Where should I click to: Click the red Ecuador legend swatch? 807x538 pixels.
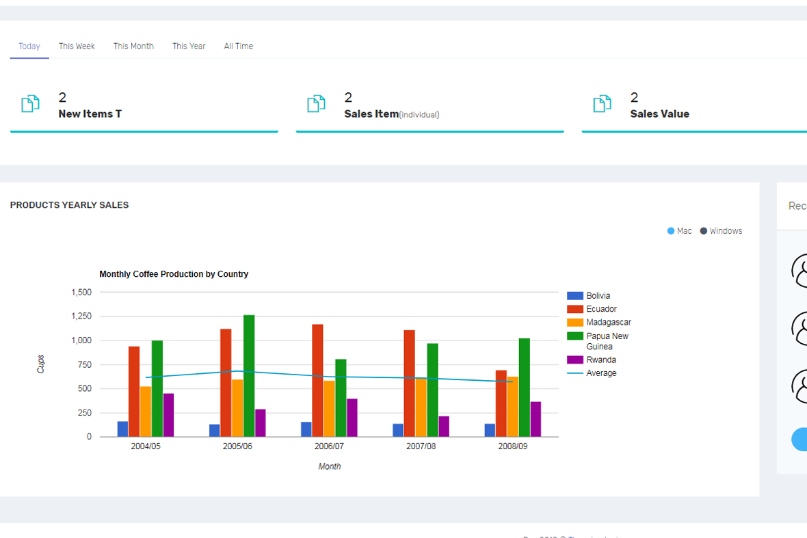[574, 309]
